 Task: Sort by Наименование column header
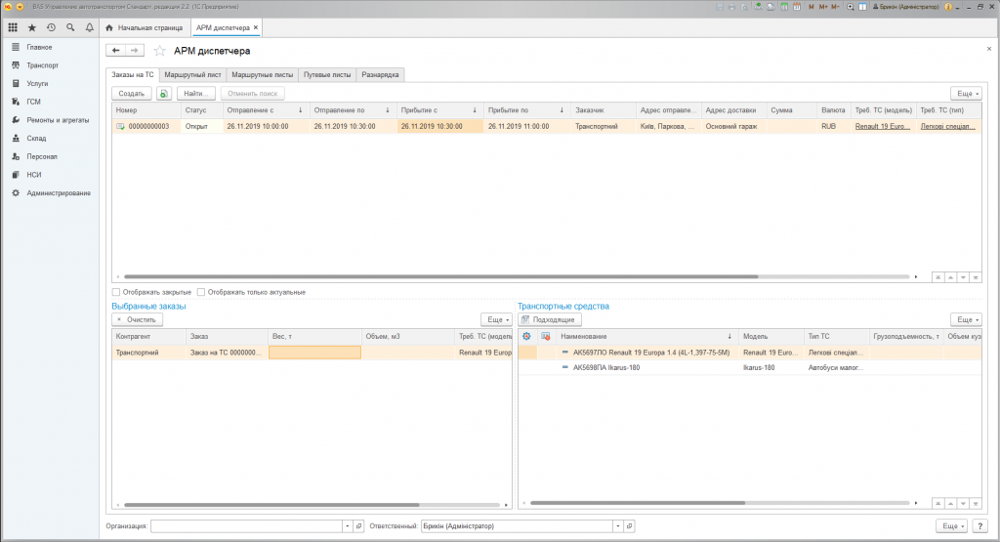(x=647, y=336)
